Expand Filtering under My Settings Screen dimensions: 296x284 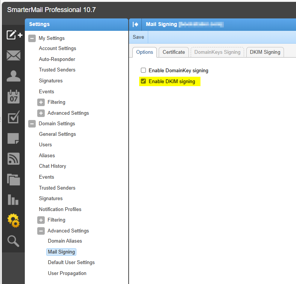tap(41, 102)
